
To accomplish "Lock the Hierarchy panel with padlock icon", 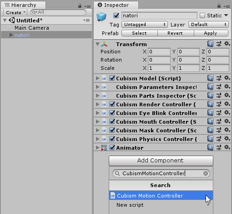I will (80, 6).
